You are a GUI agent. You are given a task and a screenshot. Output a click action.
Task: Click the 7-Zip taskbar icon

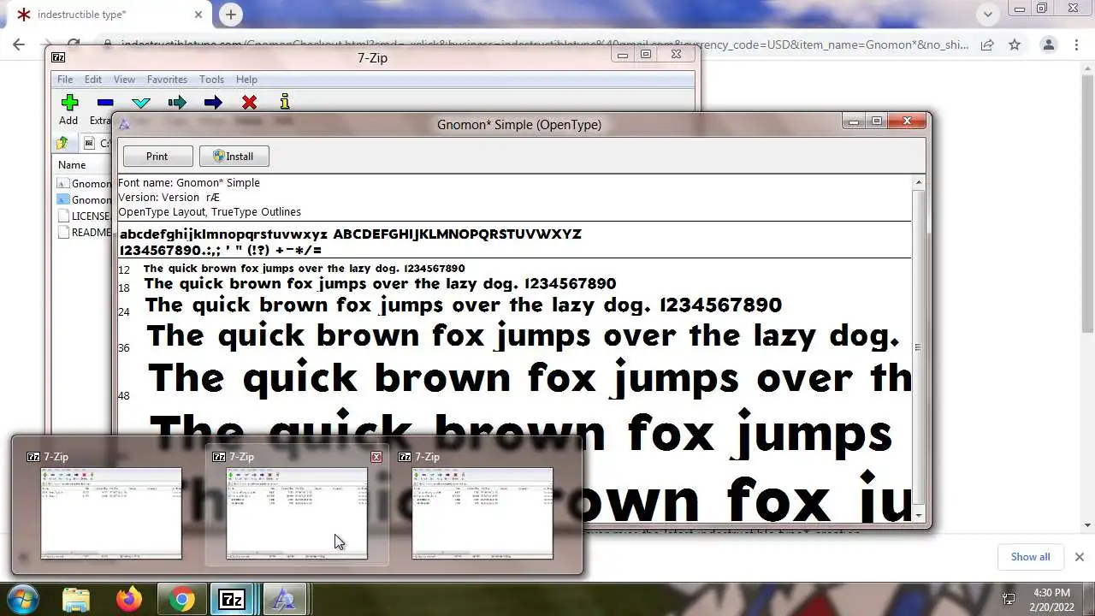coord(232,599)
